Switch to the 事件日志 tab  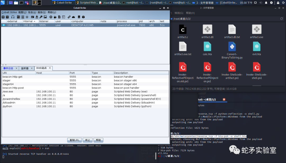pos(8,68)
